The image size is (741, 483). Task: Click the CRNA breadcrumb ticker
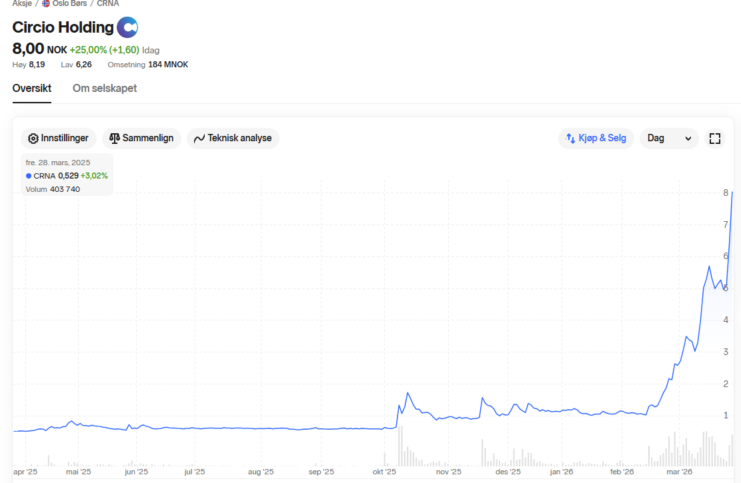point(108,3)
